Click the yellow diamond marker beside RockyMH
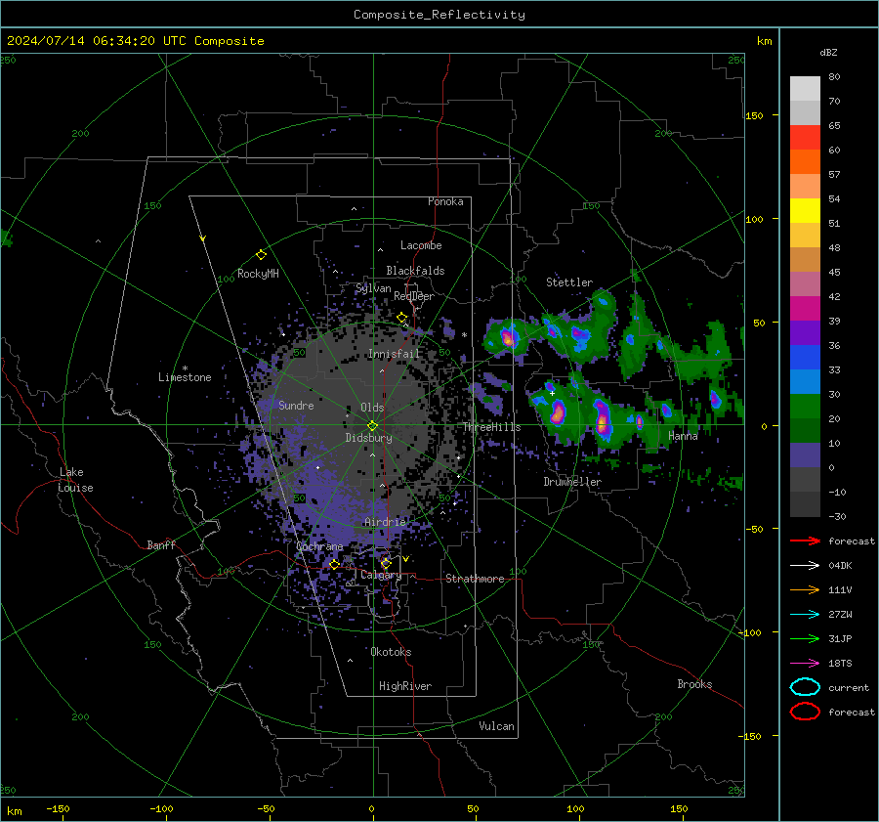The width and height of the screenshot is (879, 822). pyautogui.click(x=261, y=255)
